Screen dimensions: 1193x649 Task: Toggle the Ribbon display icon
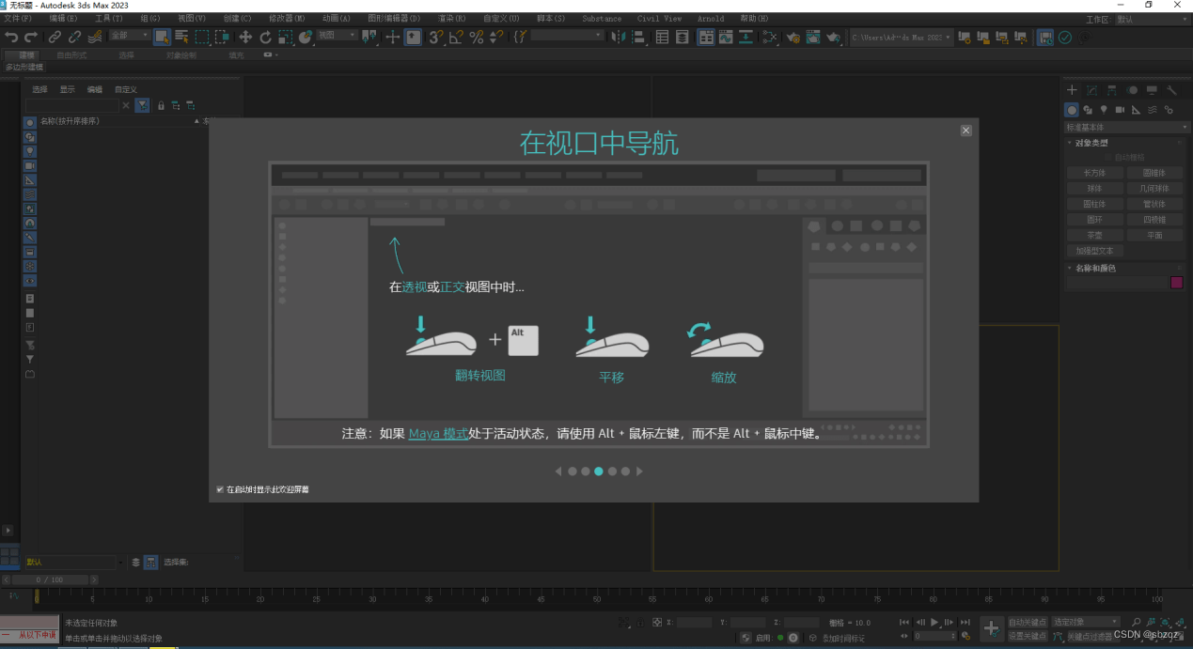point(705,37)
